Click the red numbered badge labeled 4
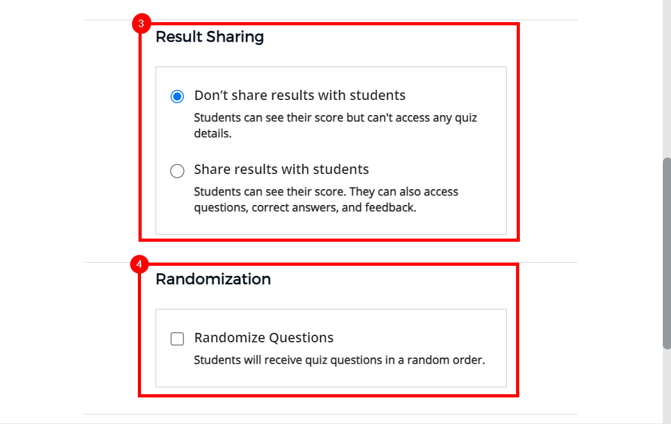Screen dimensions: 671x424 (140, 264)
